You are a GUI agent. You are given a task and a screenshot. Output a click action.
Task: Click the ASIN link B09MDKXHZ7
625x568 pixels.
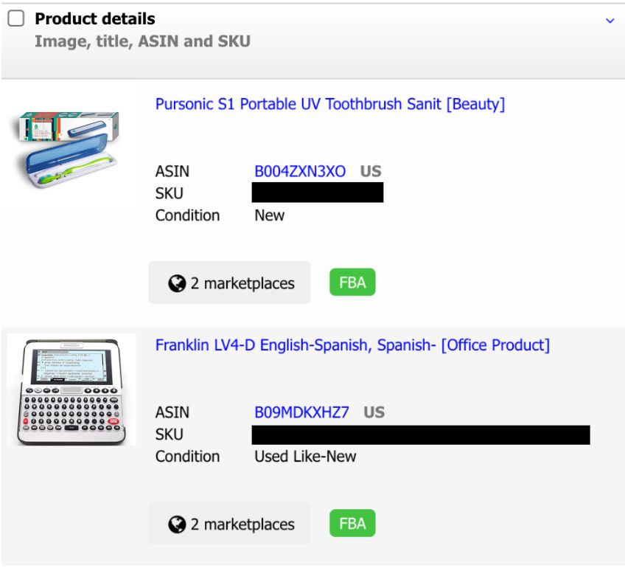click(301, 412)
